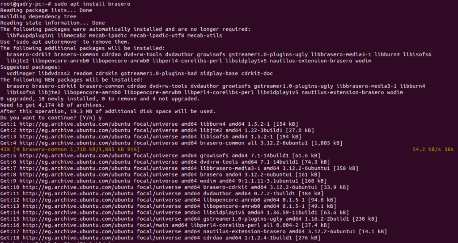
Task: Click the Get:15 gstreamer1.0-plugins-ugly line
Action: [189, 219]
